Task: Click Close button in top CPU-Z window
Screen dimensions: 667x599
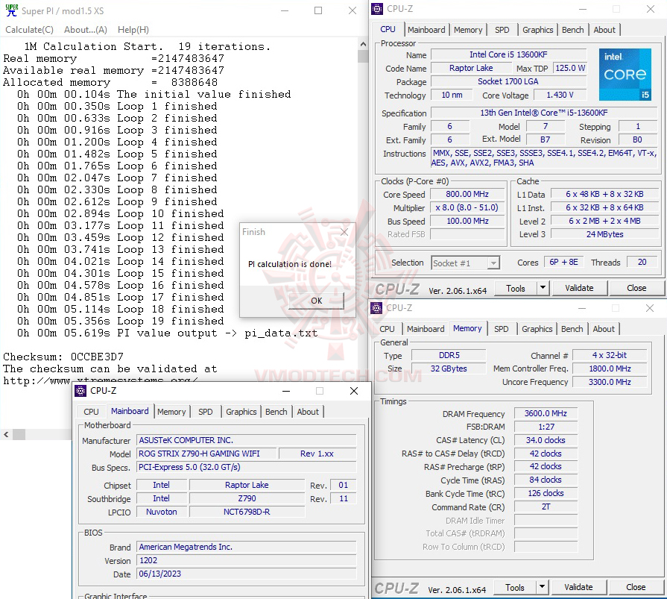Action: [x=636, y=288]
